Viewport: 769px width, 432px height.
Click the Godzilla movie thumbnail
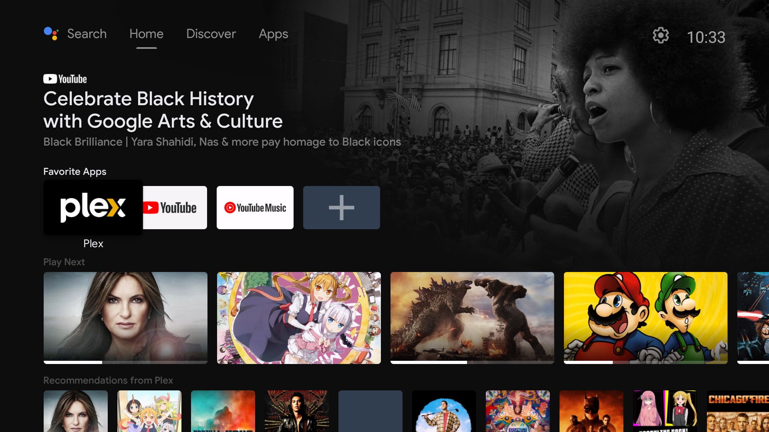point(472,317)
